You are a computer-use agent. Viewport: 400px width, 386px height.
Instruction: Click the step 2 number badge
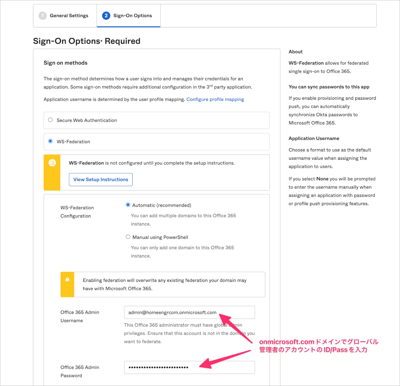tap(106, 16)
